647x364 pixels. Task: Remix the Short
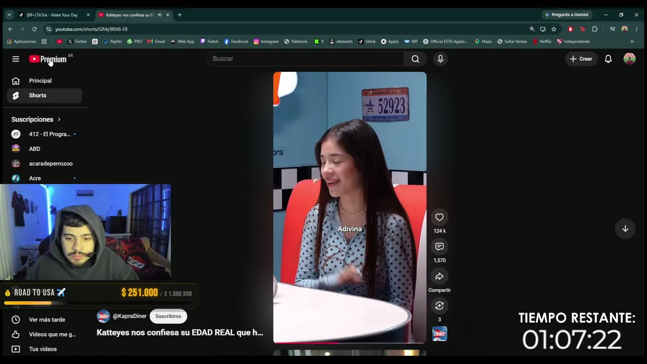coord(439,306)
